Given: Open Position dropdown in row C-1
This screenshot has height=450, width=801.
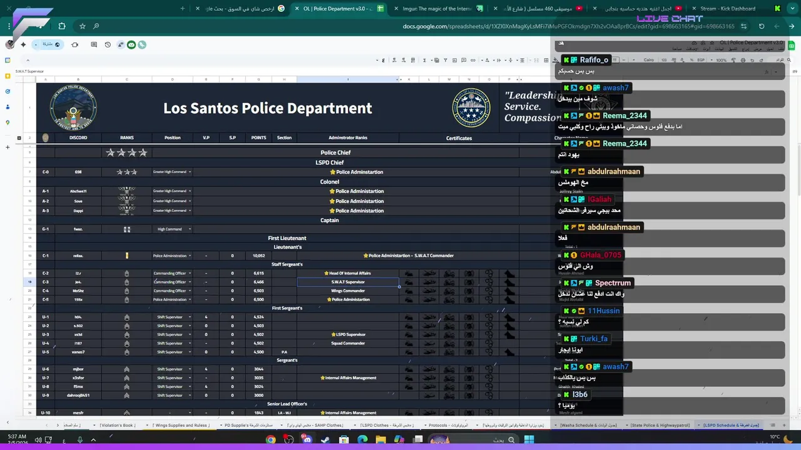Looking at the screenshot, I should pyautogui.click(x=190, y=256).
